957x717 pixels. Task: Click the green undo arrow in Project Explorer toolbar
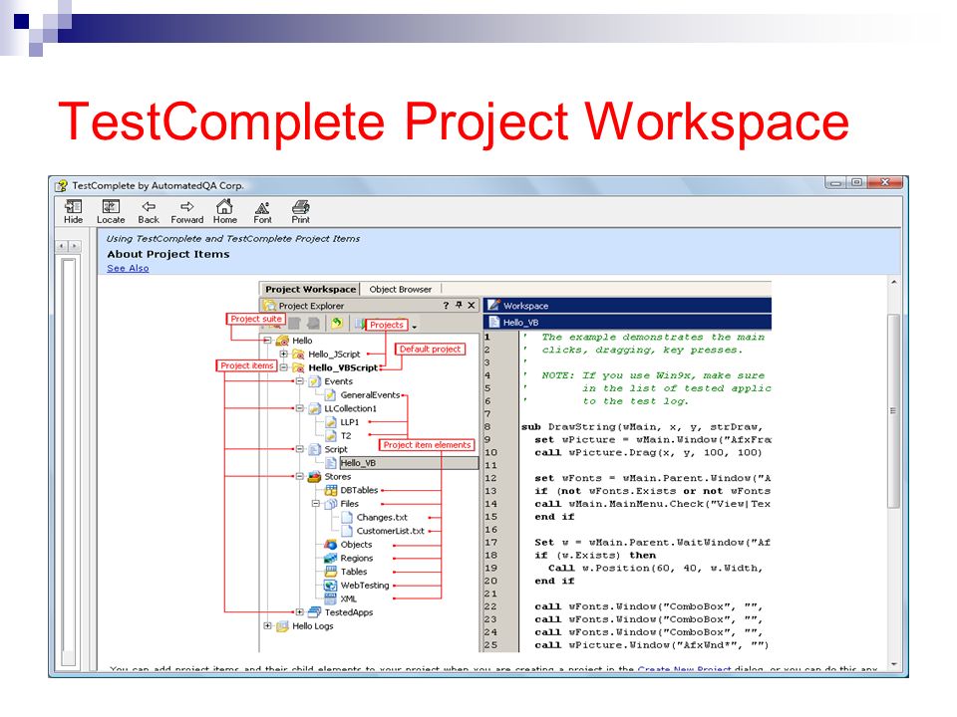click(336, 323)
